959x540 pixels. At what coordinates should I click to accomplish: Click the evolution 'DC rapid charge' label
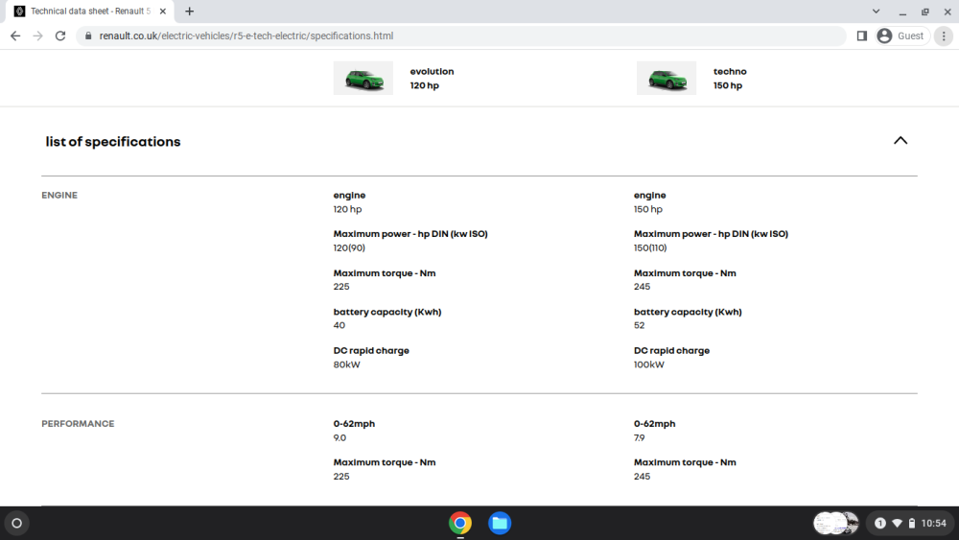[x=371, y=350]
